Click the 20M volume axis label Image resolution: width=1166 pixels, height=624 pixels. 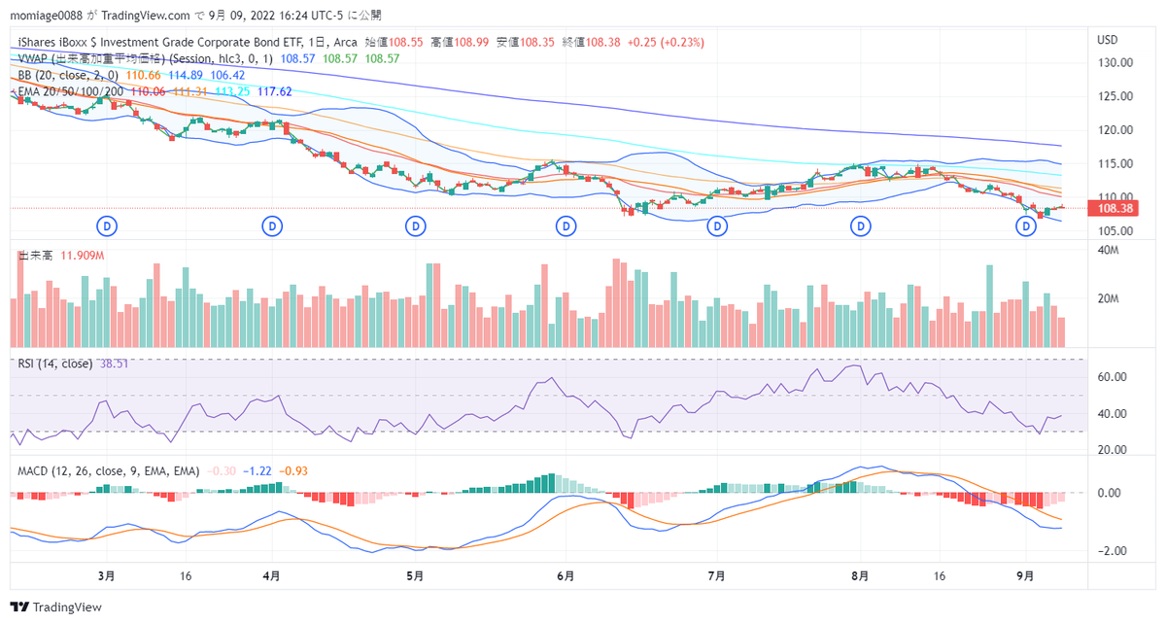click(x=1108, y=298)
